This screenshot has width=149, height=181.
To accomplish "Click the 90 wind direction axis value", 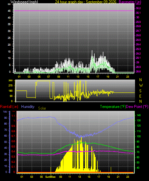I will [x=11, y=96].
